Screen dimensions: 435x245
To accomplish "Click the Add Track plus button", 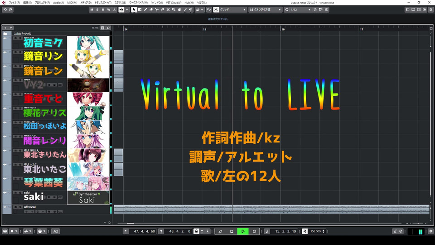I will click(x=5, y=28).
